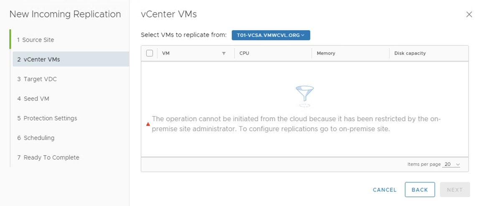Viewport: 479px width, 206px height.
Task: Expand the Items per page dropdown
Action: (452, 165)
